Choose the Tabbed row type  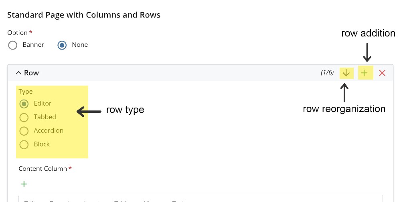coord(24,117)
